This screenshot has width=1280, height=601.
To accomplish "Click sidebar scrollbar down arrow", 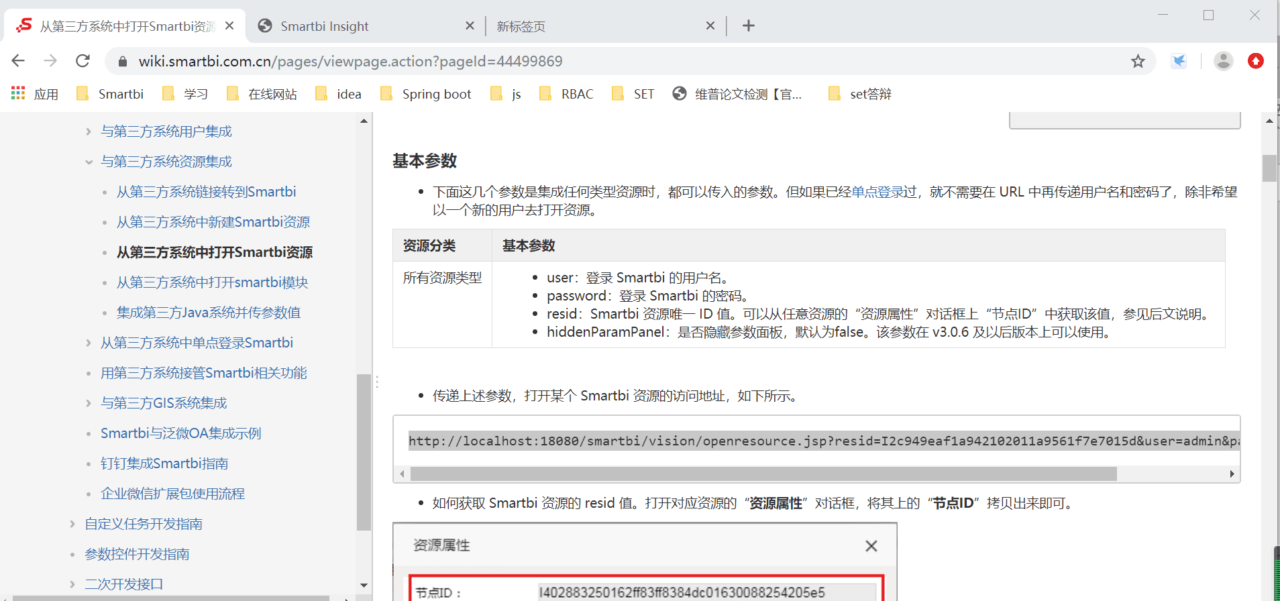I will (364, 585).
